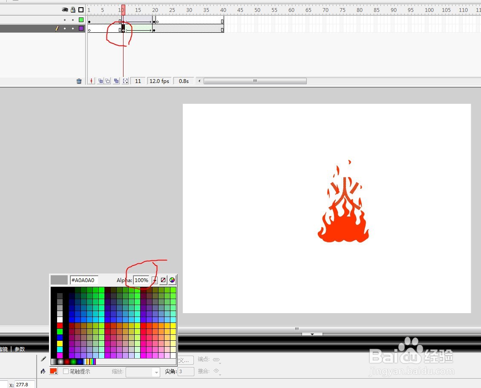Click the center frame button in timeline
This screenshot has width=481, height=388.
tap(92, 81)
